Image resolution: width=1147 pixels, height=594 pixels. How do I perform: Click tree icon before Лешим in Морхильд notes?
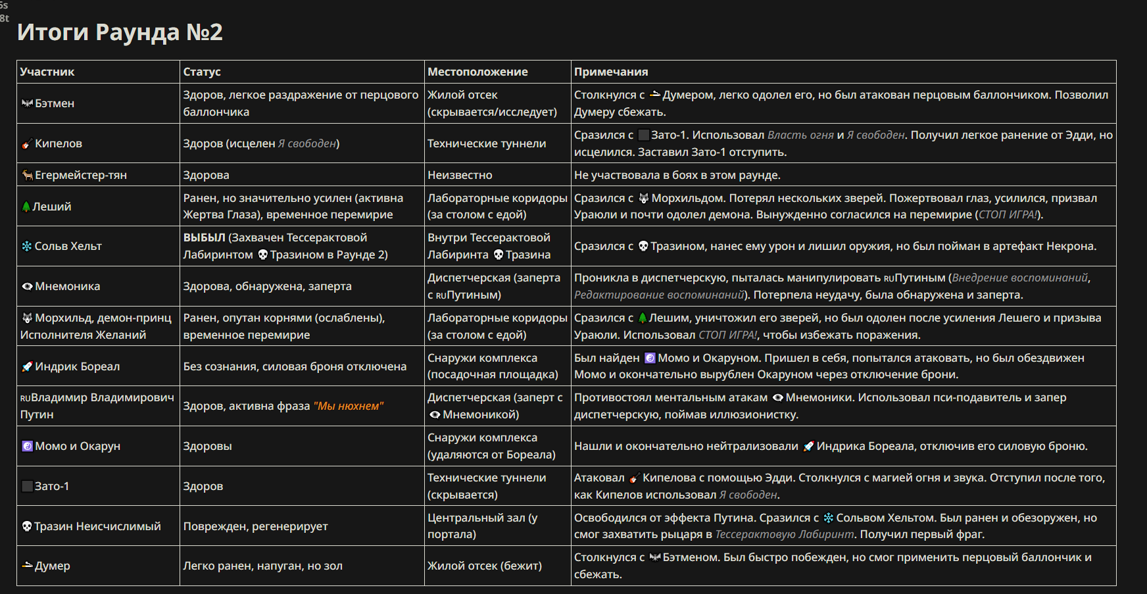[x=643, y=318]
